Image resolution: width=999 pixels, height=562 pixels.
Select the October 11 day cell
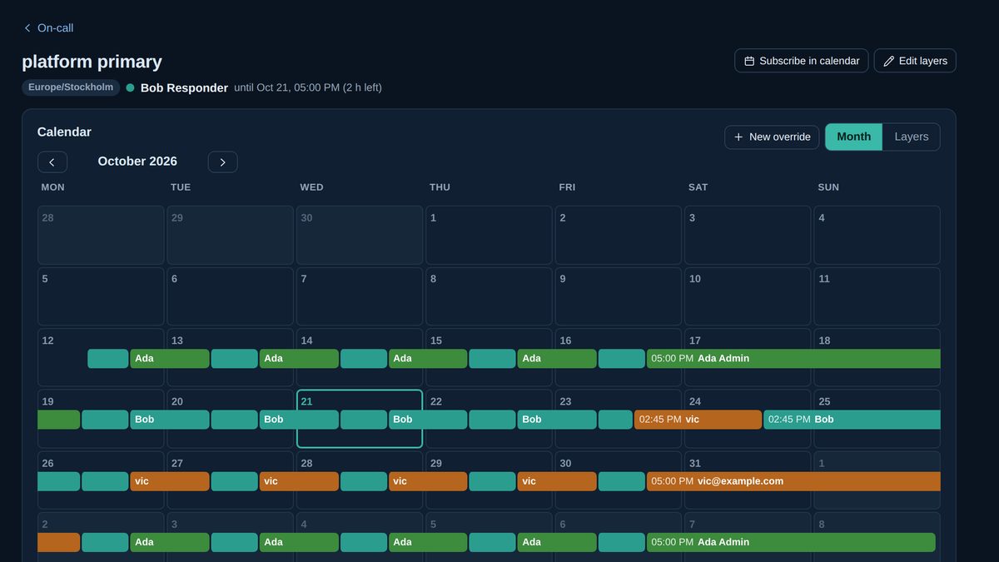tap(877, 296)
